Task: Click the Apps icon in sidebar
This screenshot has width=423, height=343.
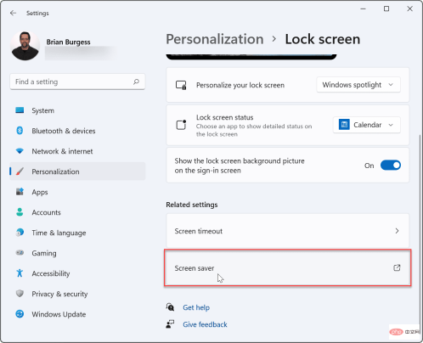Action: click(x=20, y=192)
